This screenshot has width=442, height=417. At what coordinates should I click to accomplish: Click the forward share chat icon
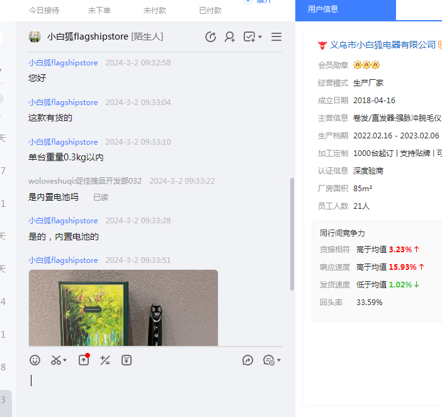coord(247,360)
